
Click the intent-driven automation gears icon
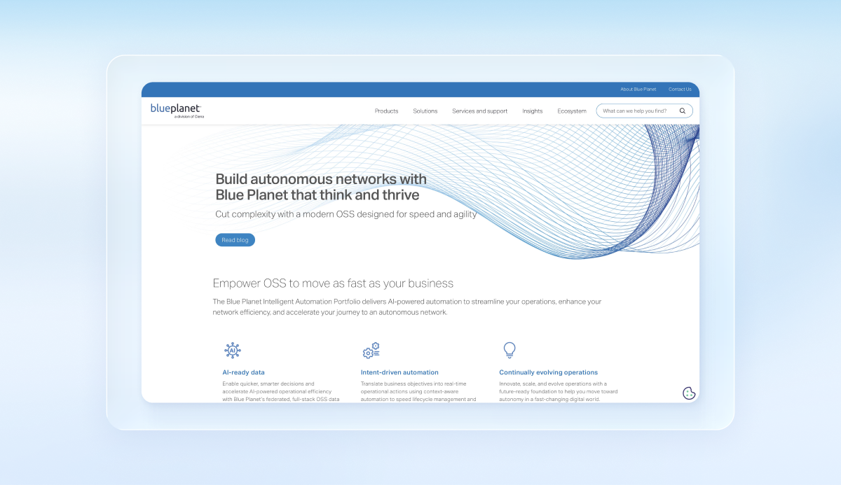point(371,351)
